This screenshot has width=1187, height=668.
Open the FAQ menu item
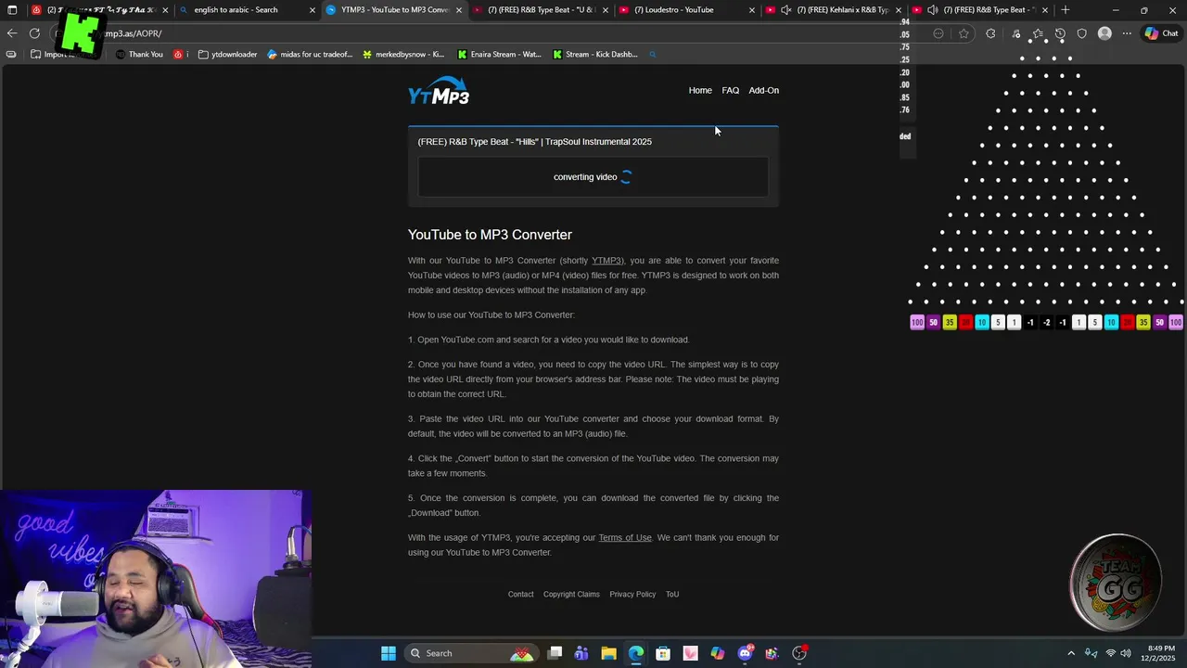(731, 90)
